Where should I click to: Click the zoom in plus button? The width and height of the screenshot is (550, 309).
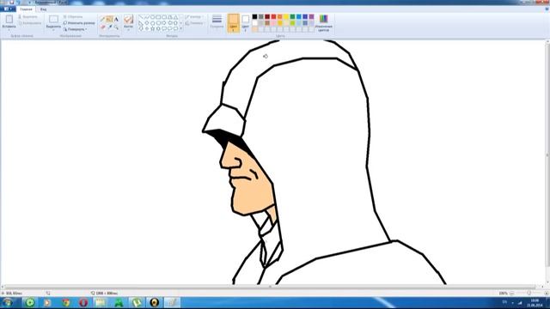click(547, 293)
